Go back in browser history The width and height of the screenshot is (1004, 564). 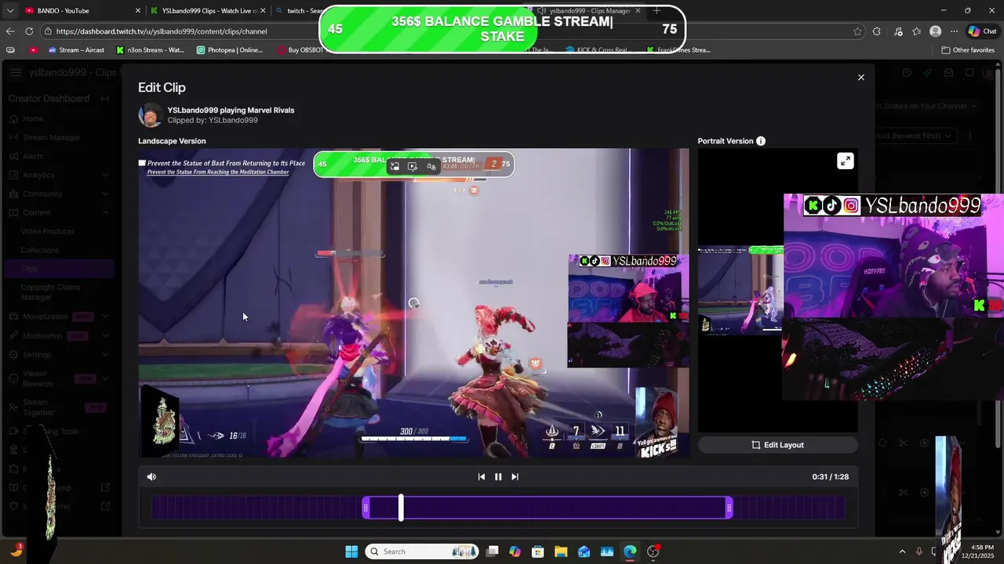[x=9, y=31]
